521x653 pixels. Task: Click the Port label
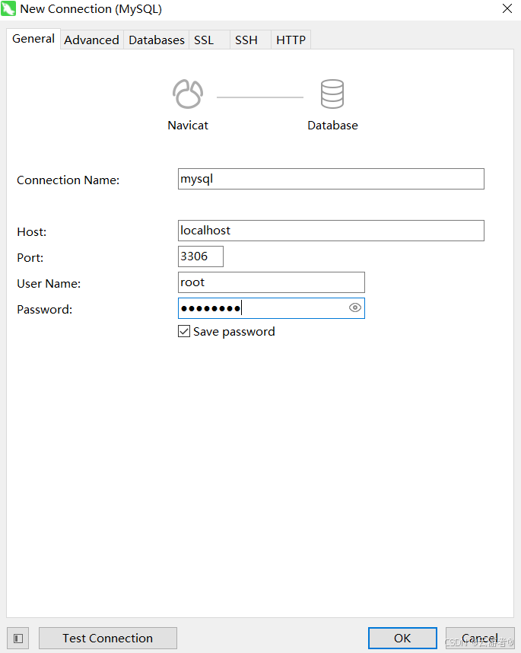pos(30,258)
